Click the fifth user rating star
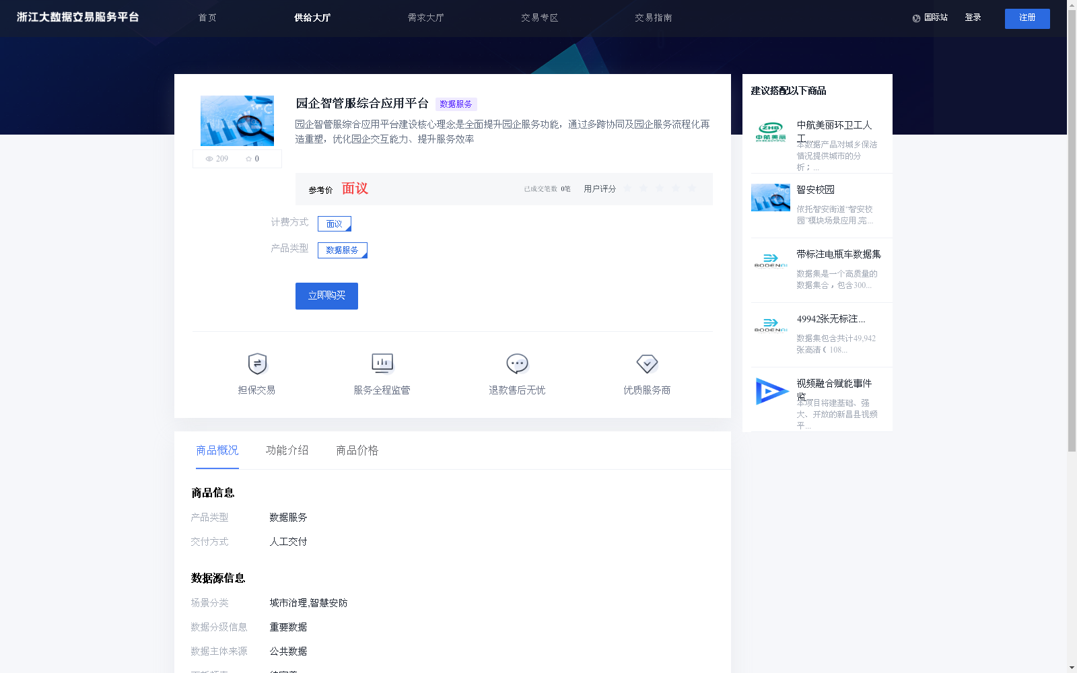The image size is (1077, 673). (692, 188)
